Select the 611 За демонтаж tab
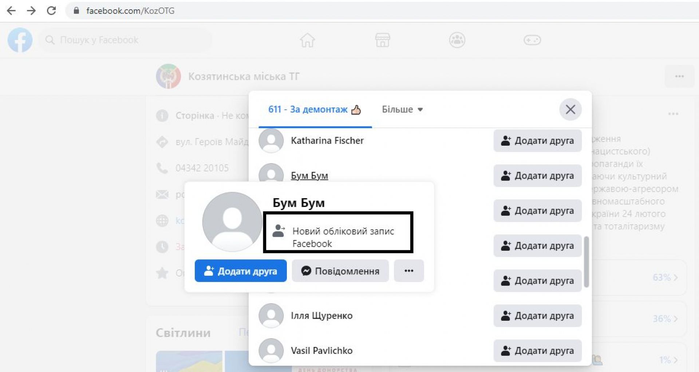 point(315,109)
